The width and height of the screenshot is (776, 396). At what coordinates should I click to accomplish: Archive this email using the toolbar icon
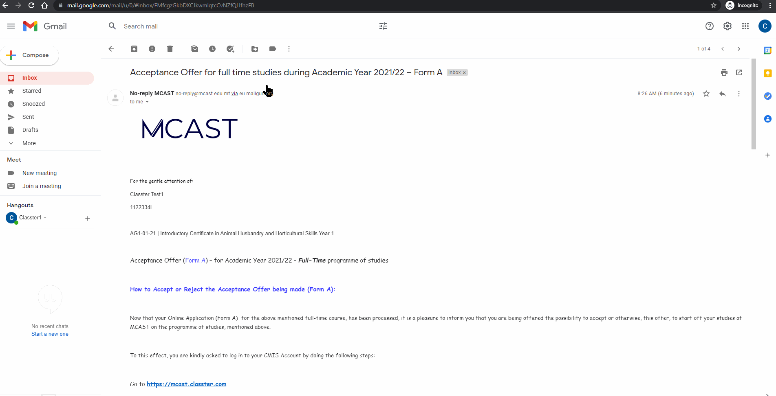pyautogui.click(x=134, y=49)
